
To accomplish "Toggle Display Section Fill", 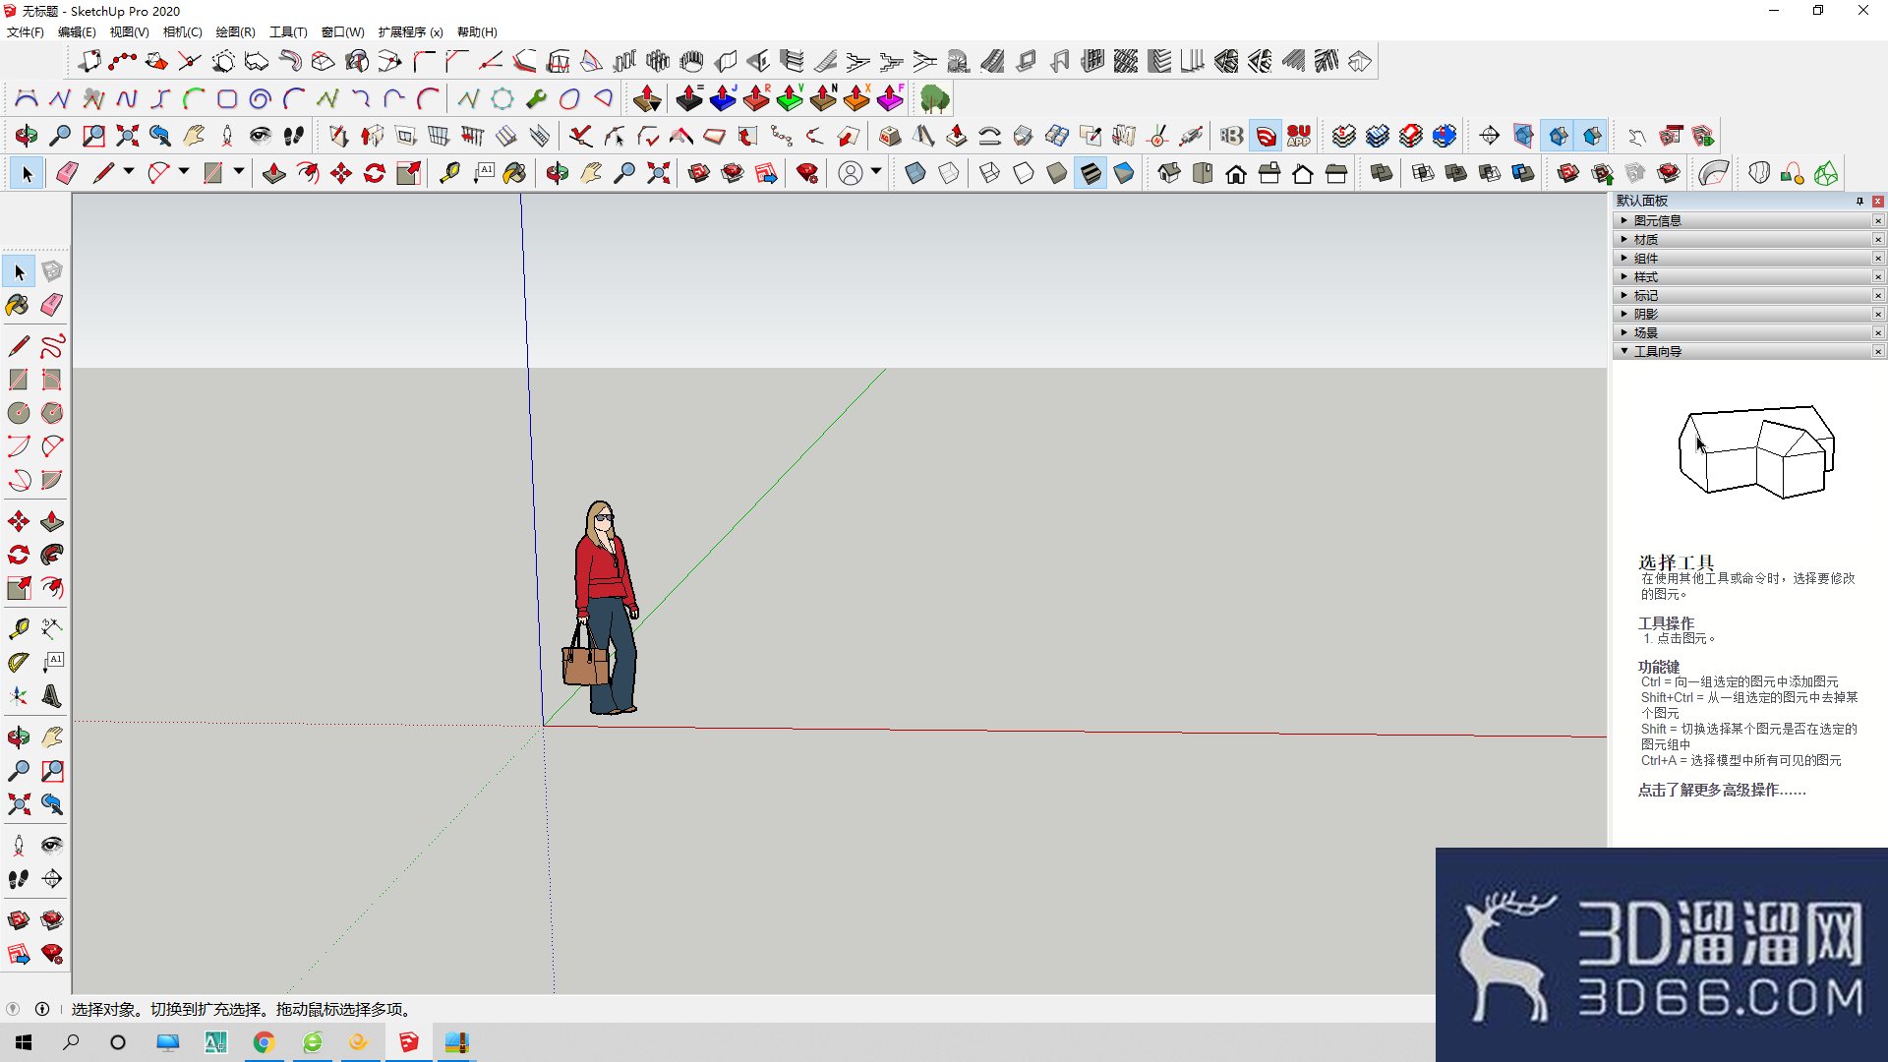I will tap(1592, 136).
